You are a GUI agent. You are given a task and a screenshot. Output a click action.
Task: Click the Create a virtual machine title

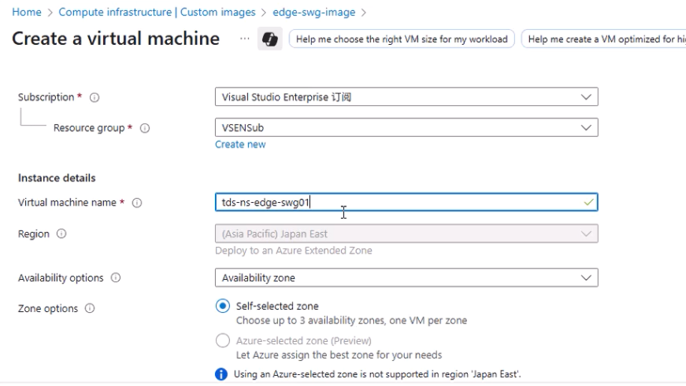(116, 39)
